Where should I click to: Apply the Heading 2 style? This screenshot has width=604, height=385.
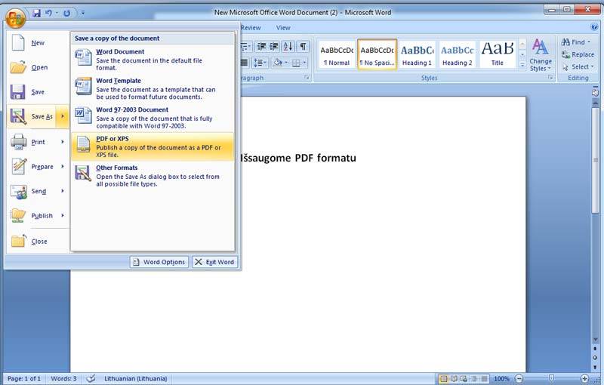[x=458, y=54]
